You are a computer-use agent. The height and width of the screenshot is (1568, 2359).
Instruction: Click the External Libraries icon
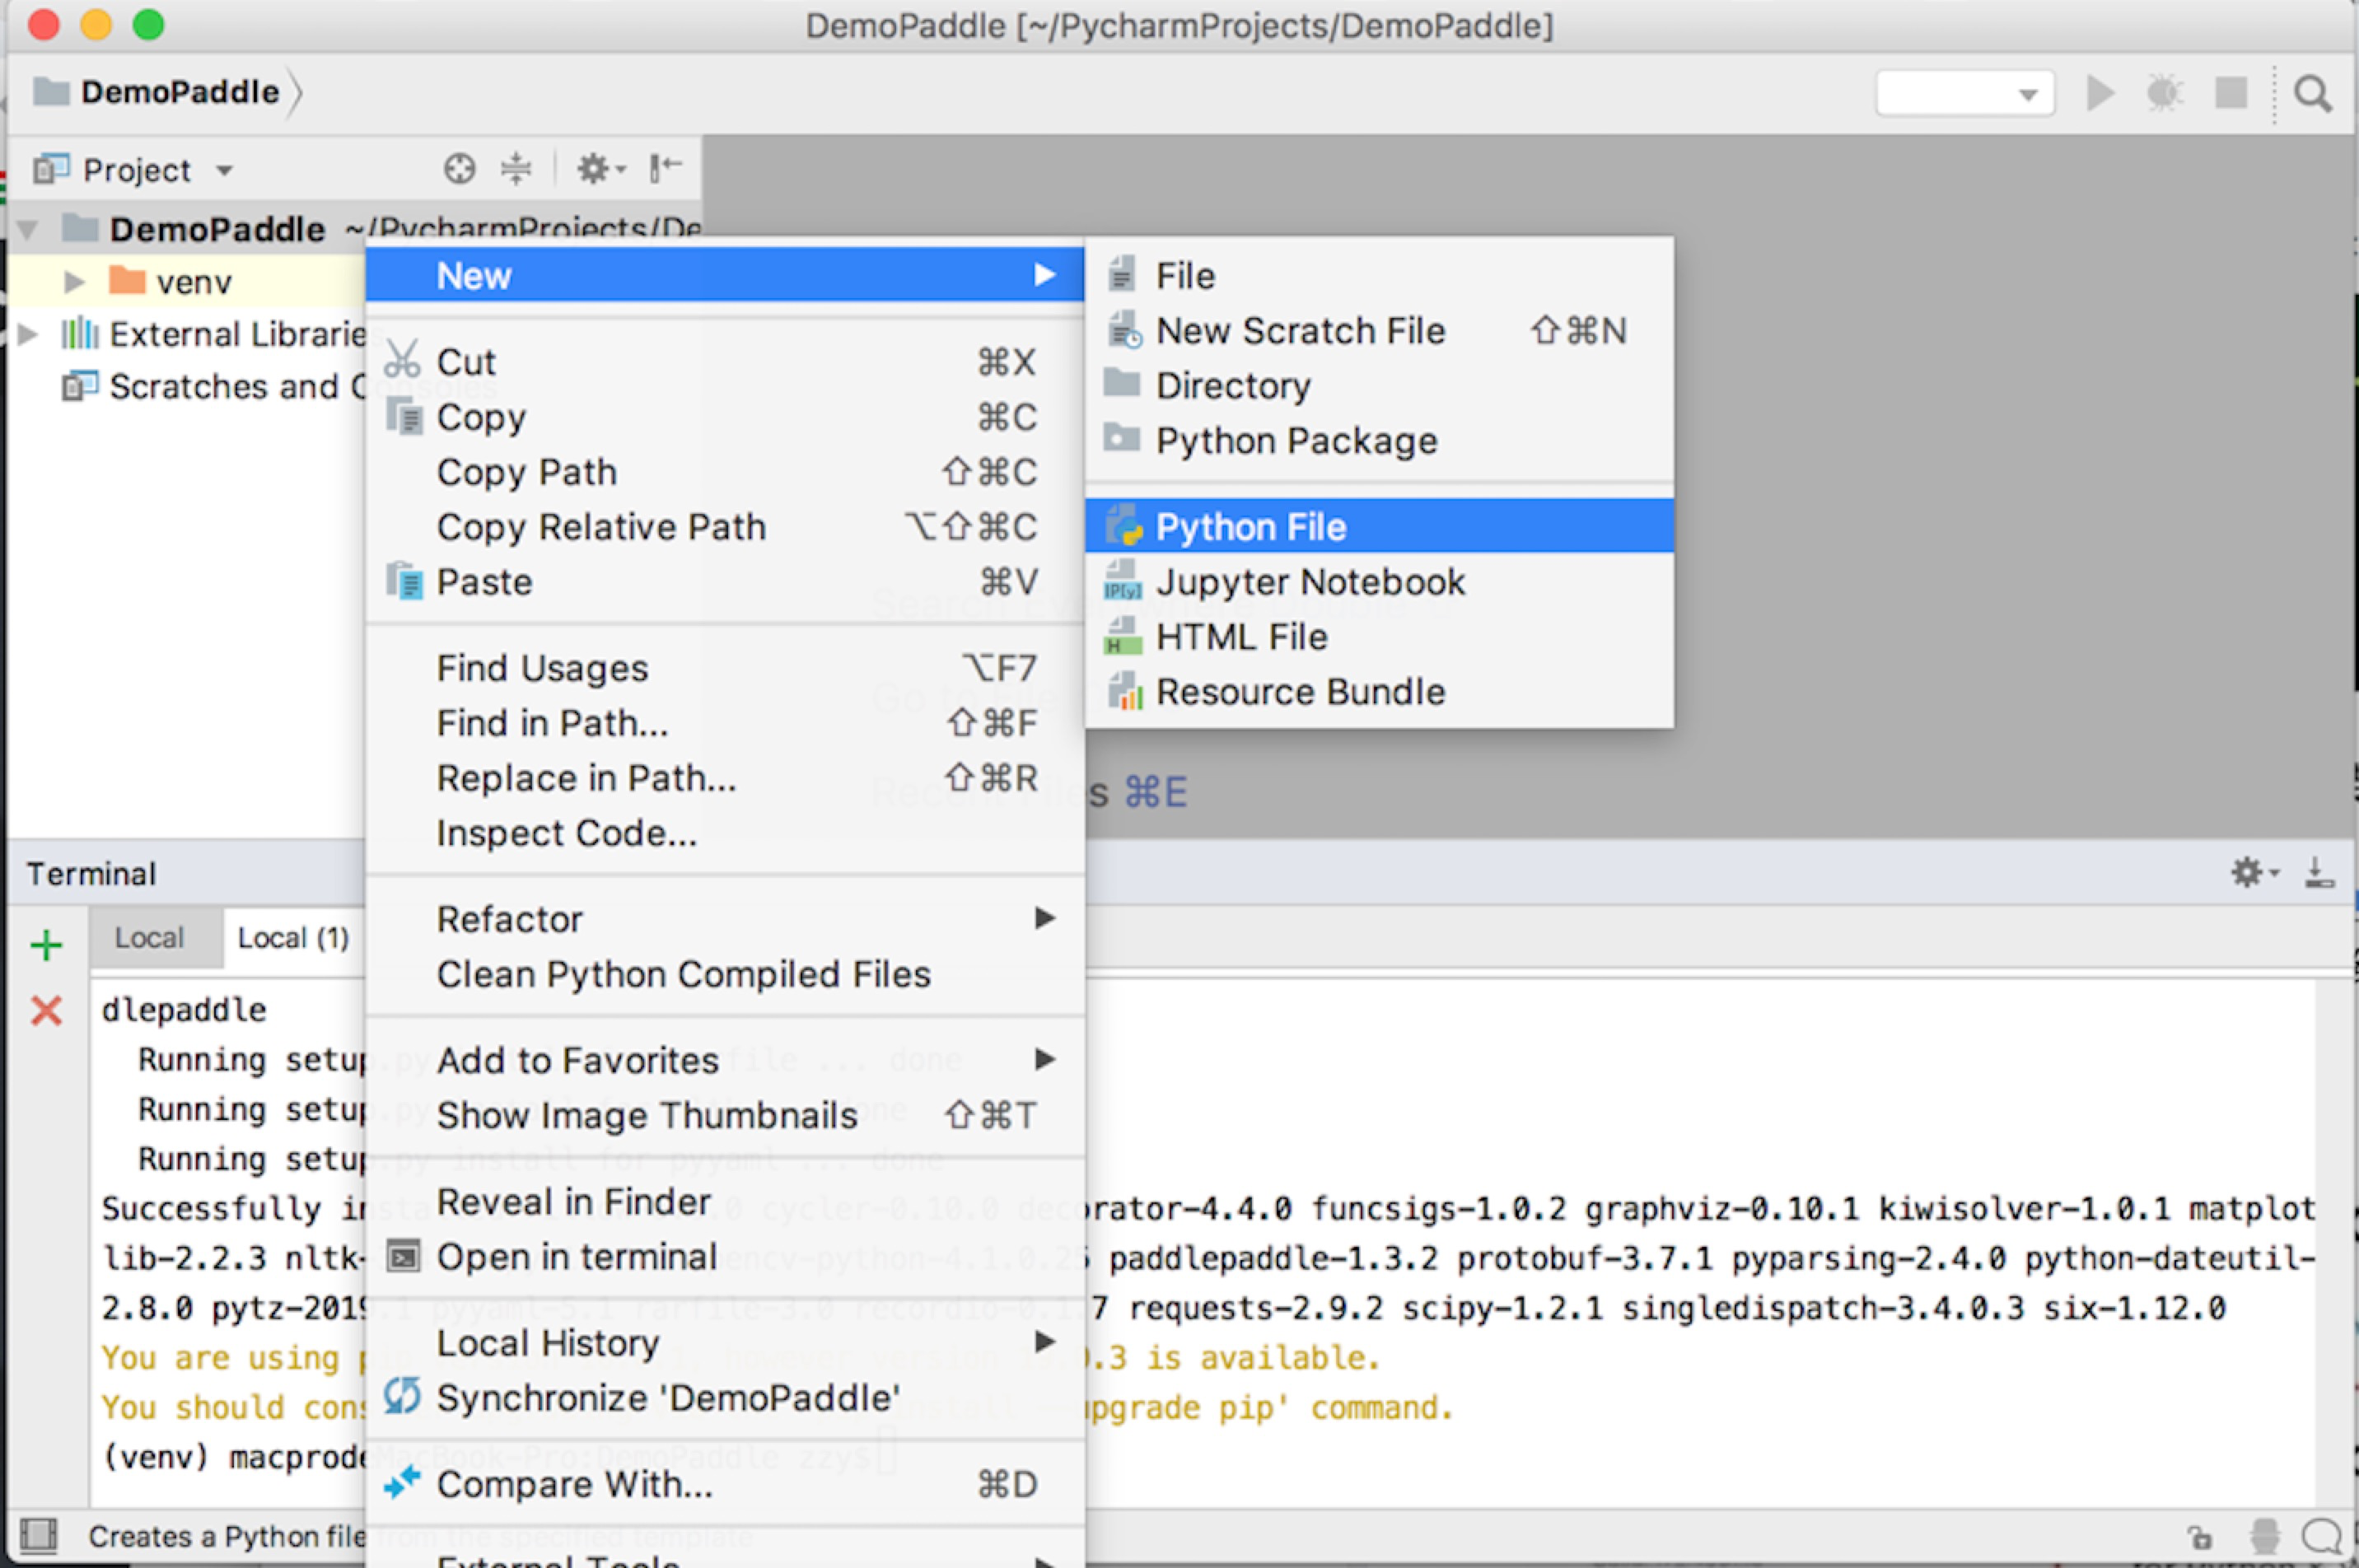79,333
